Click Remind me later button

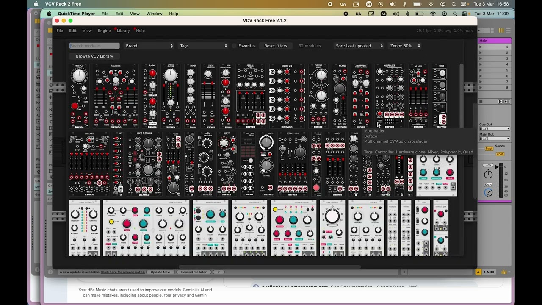(194, 272)
